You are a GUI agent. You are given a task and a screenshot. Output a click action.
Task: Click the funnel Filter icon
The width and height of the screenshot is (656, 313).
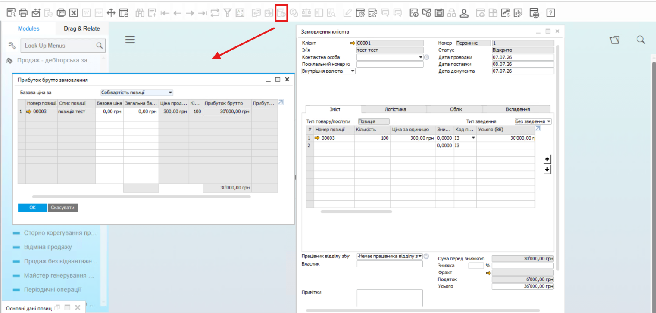tap(228, 13)
